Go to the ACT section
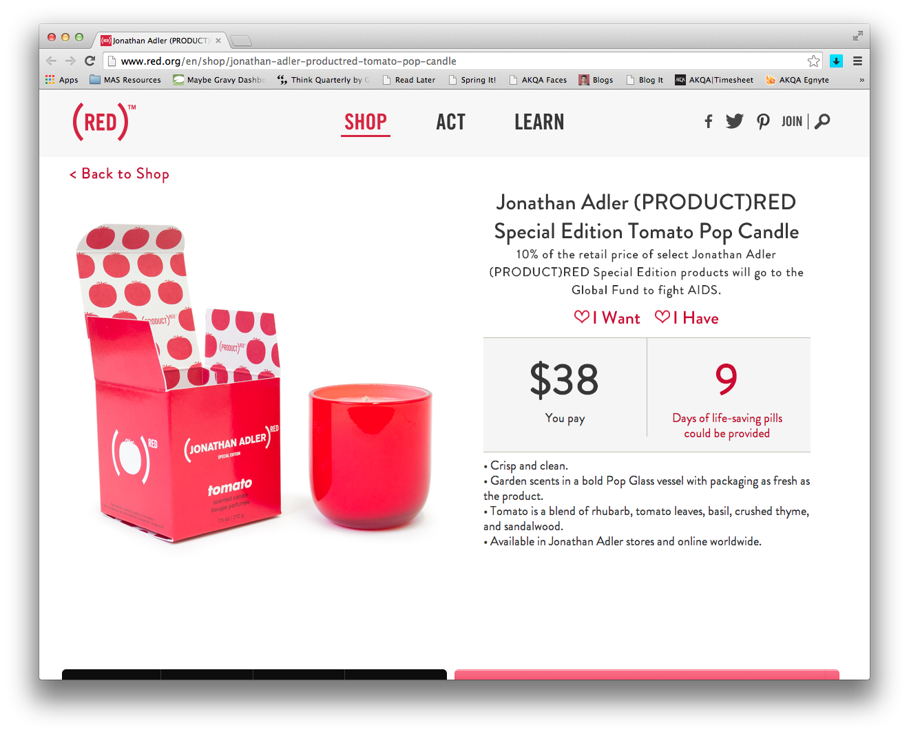Screen dimensions: 909x734 [451, 123]
